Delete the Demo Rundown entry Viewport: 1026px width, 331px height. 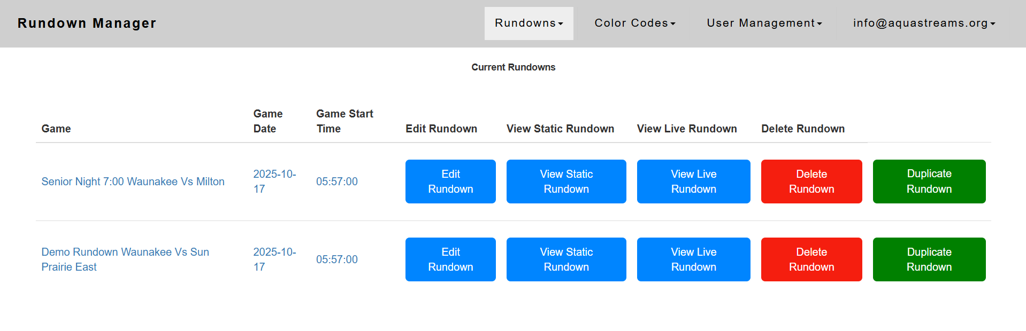(x=811, y=259)
